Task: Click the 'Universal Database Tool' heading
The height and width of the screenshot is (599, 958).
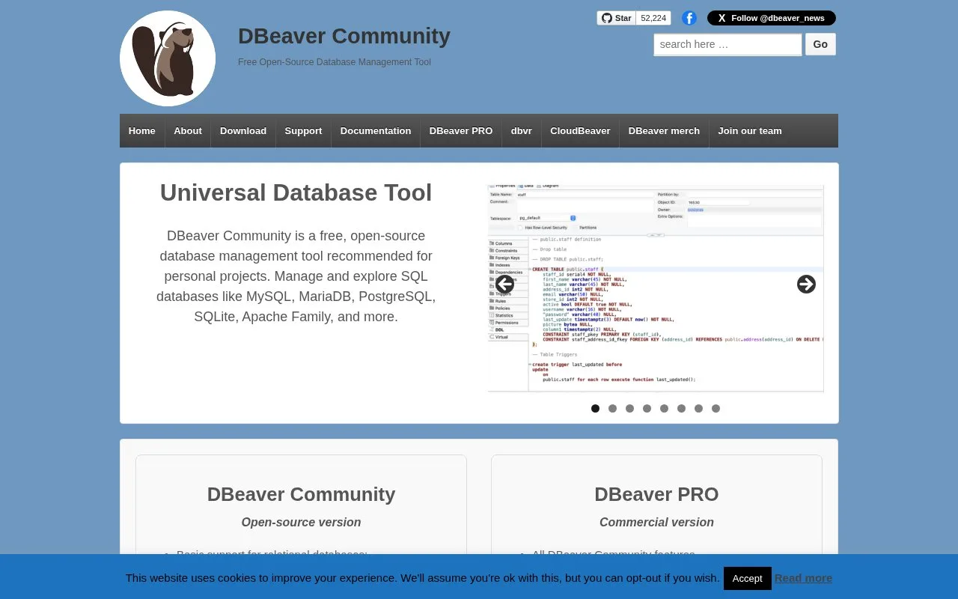Action: point(296,192)
